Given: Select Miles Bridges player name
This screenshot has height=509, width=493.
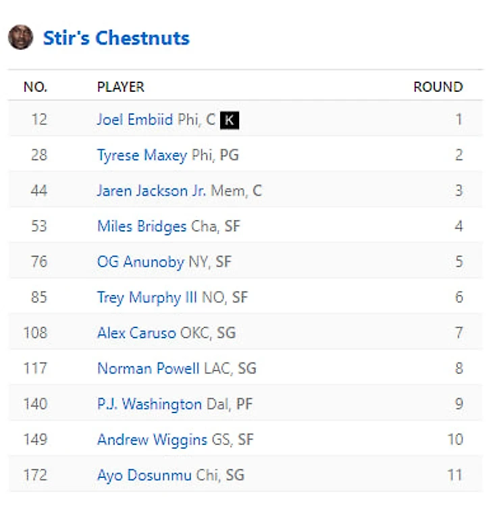Looking at the screenshot, I should click(142, 226).
